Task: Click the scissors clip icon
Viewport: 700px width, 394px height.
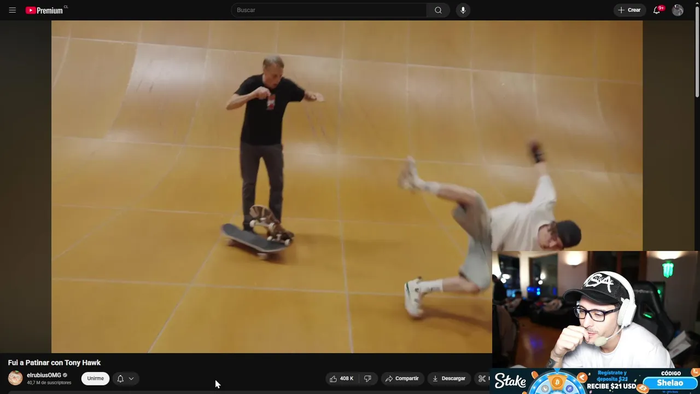Action: tap(482, 378)
